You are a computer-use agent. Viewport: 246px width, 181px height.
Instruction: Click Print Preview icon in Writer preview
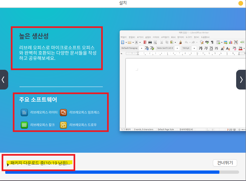click(155, 42)
